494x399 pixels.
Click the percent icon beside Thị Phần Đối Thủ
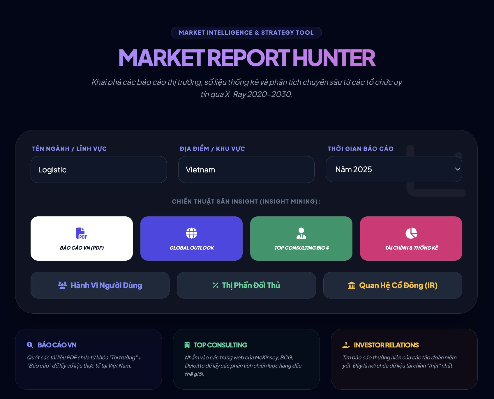216,285
